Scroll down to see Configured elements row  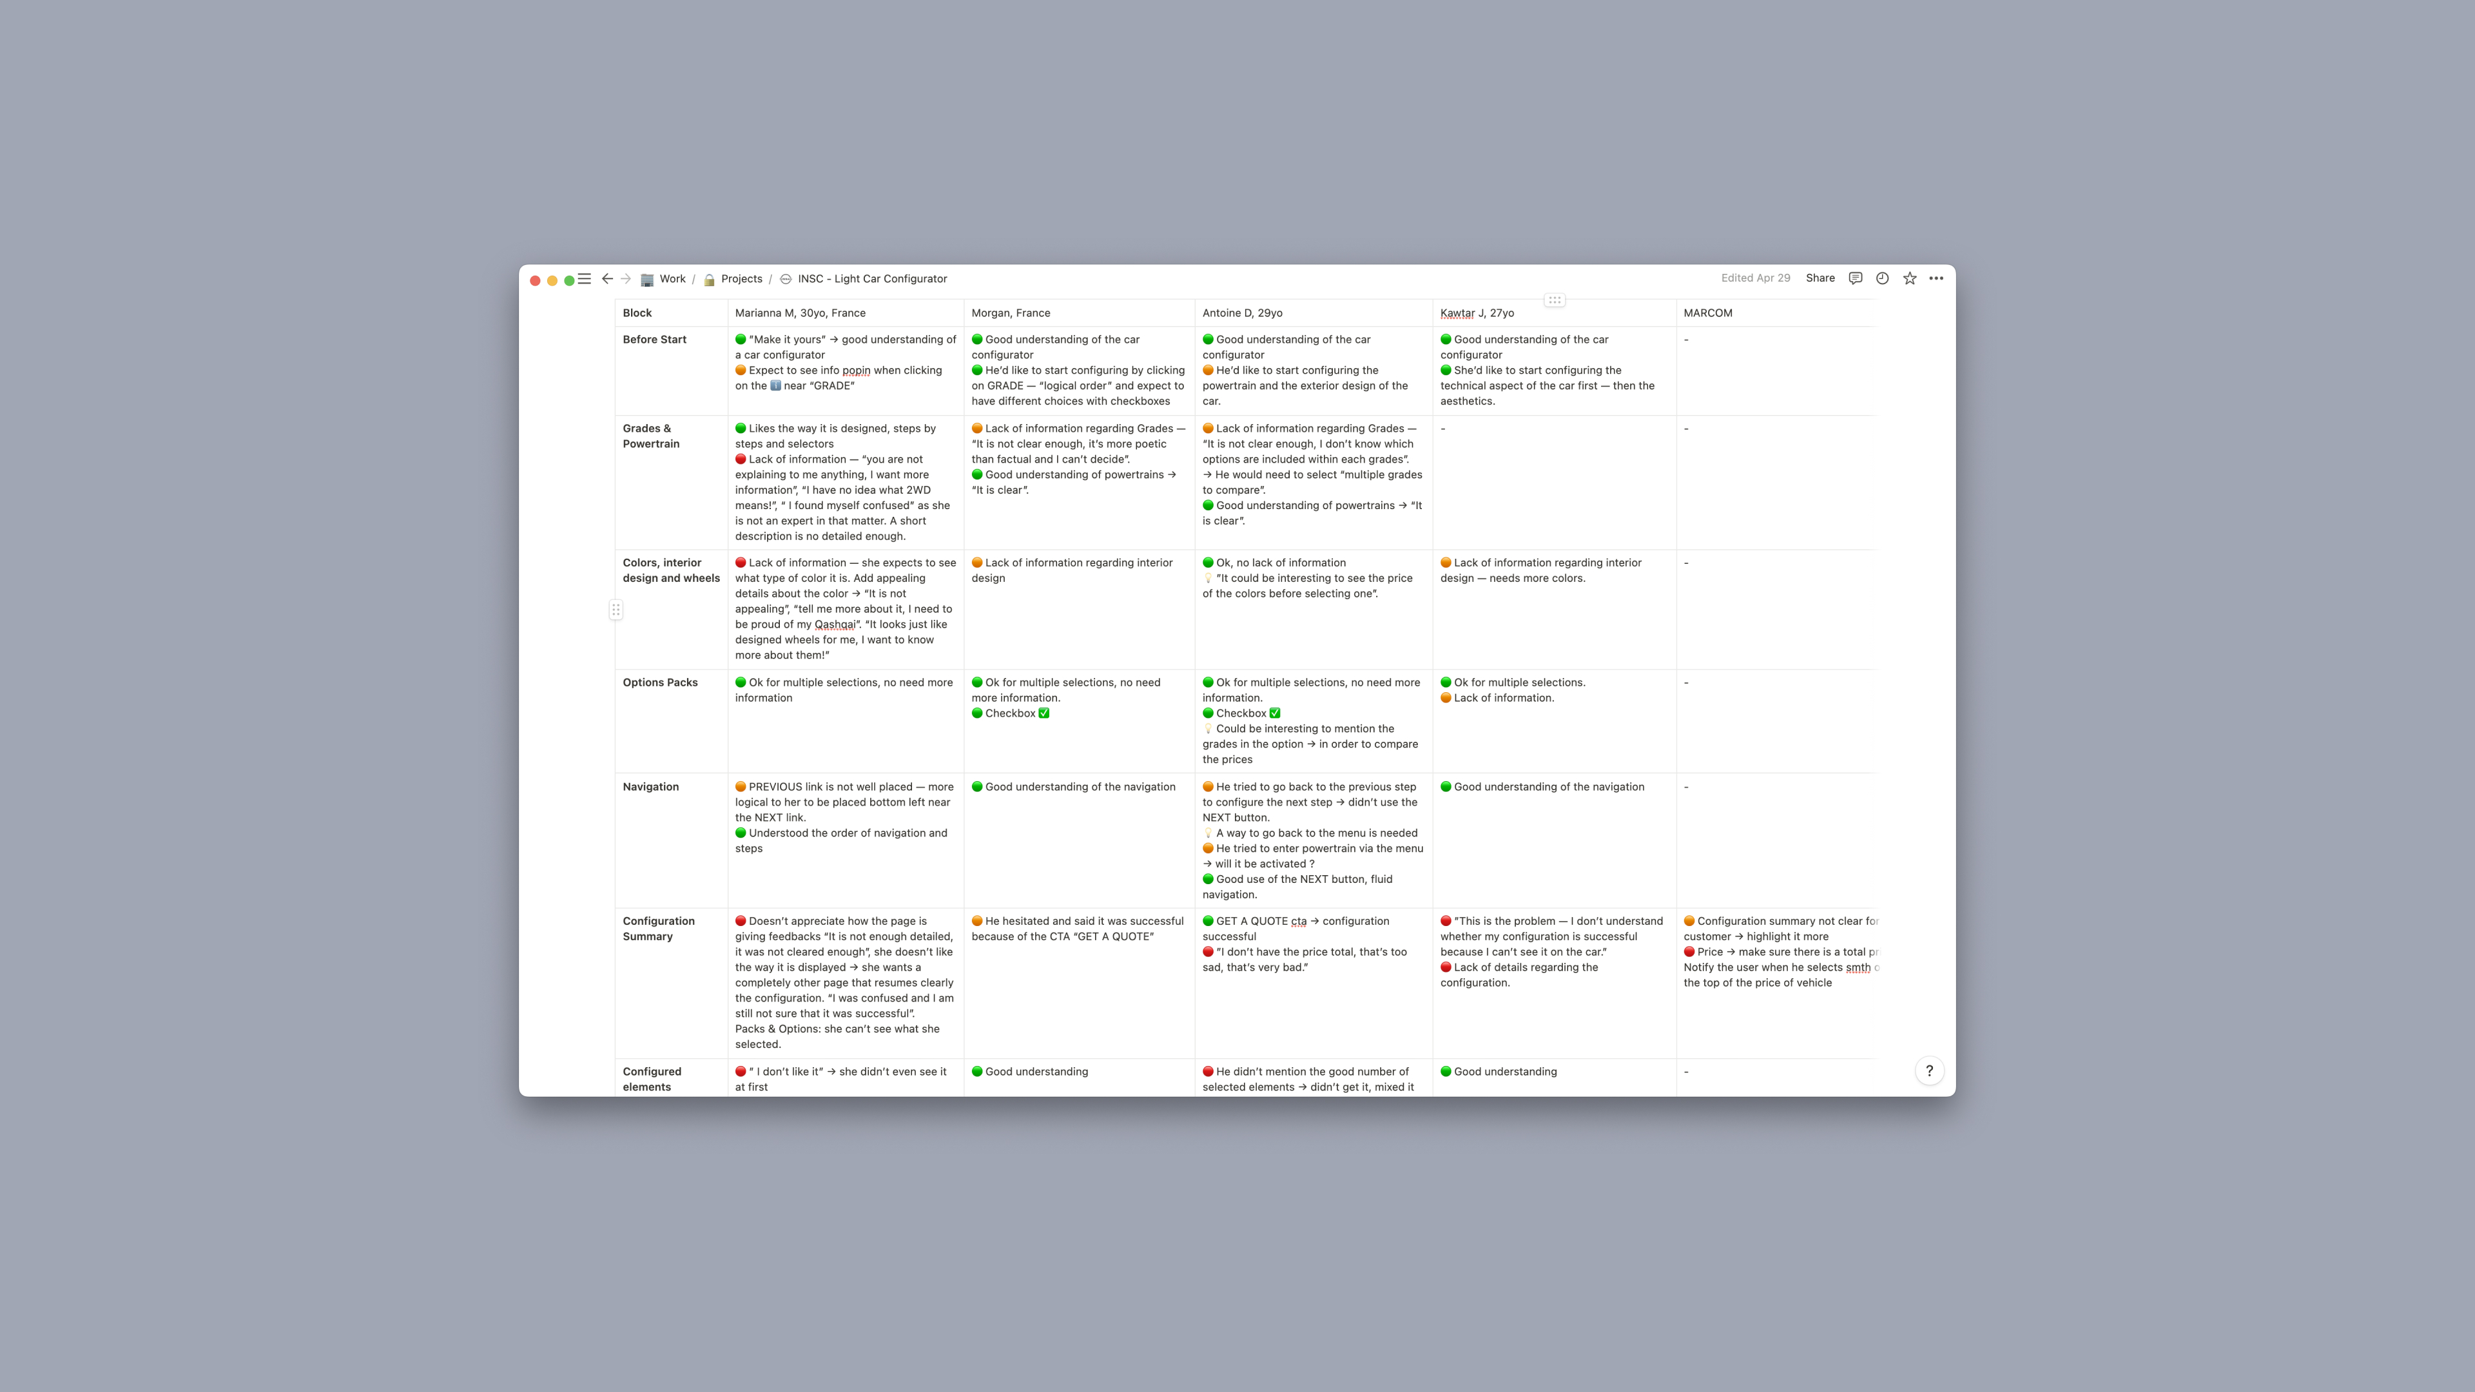coord(653,1078)
